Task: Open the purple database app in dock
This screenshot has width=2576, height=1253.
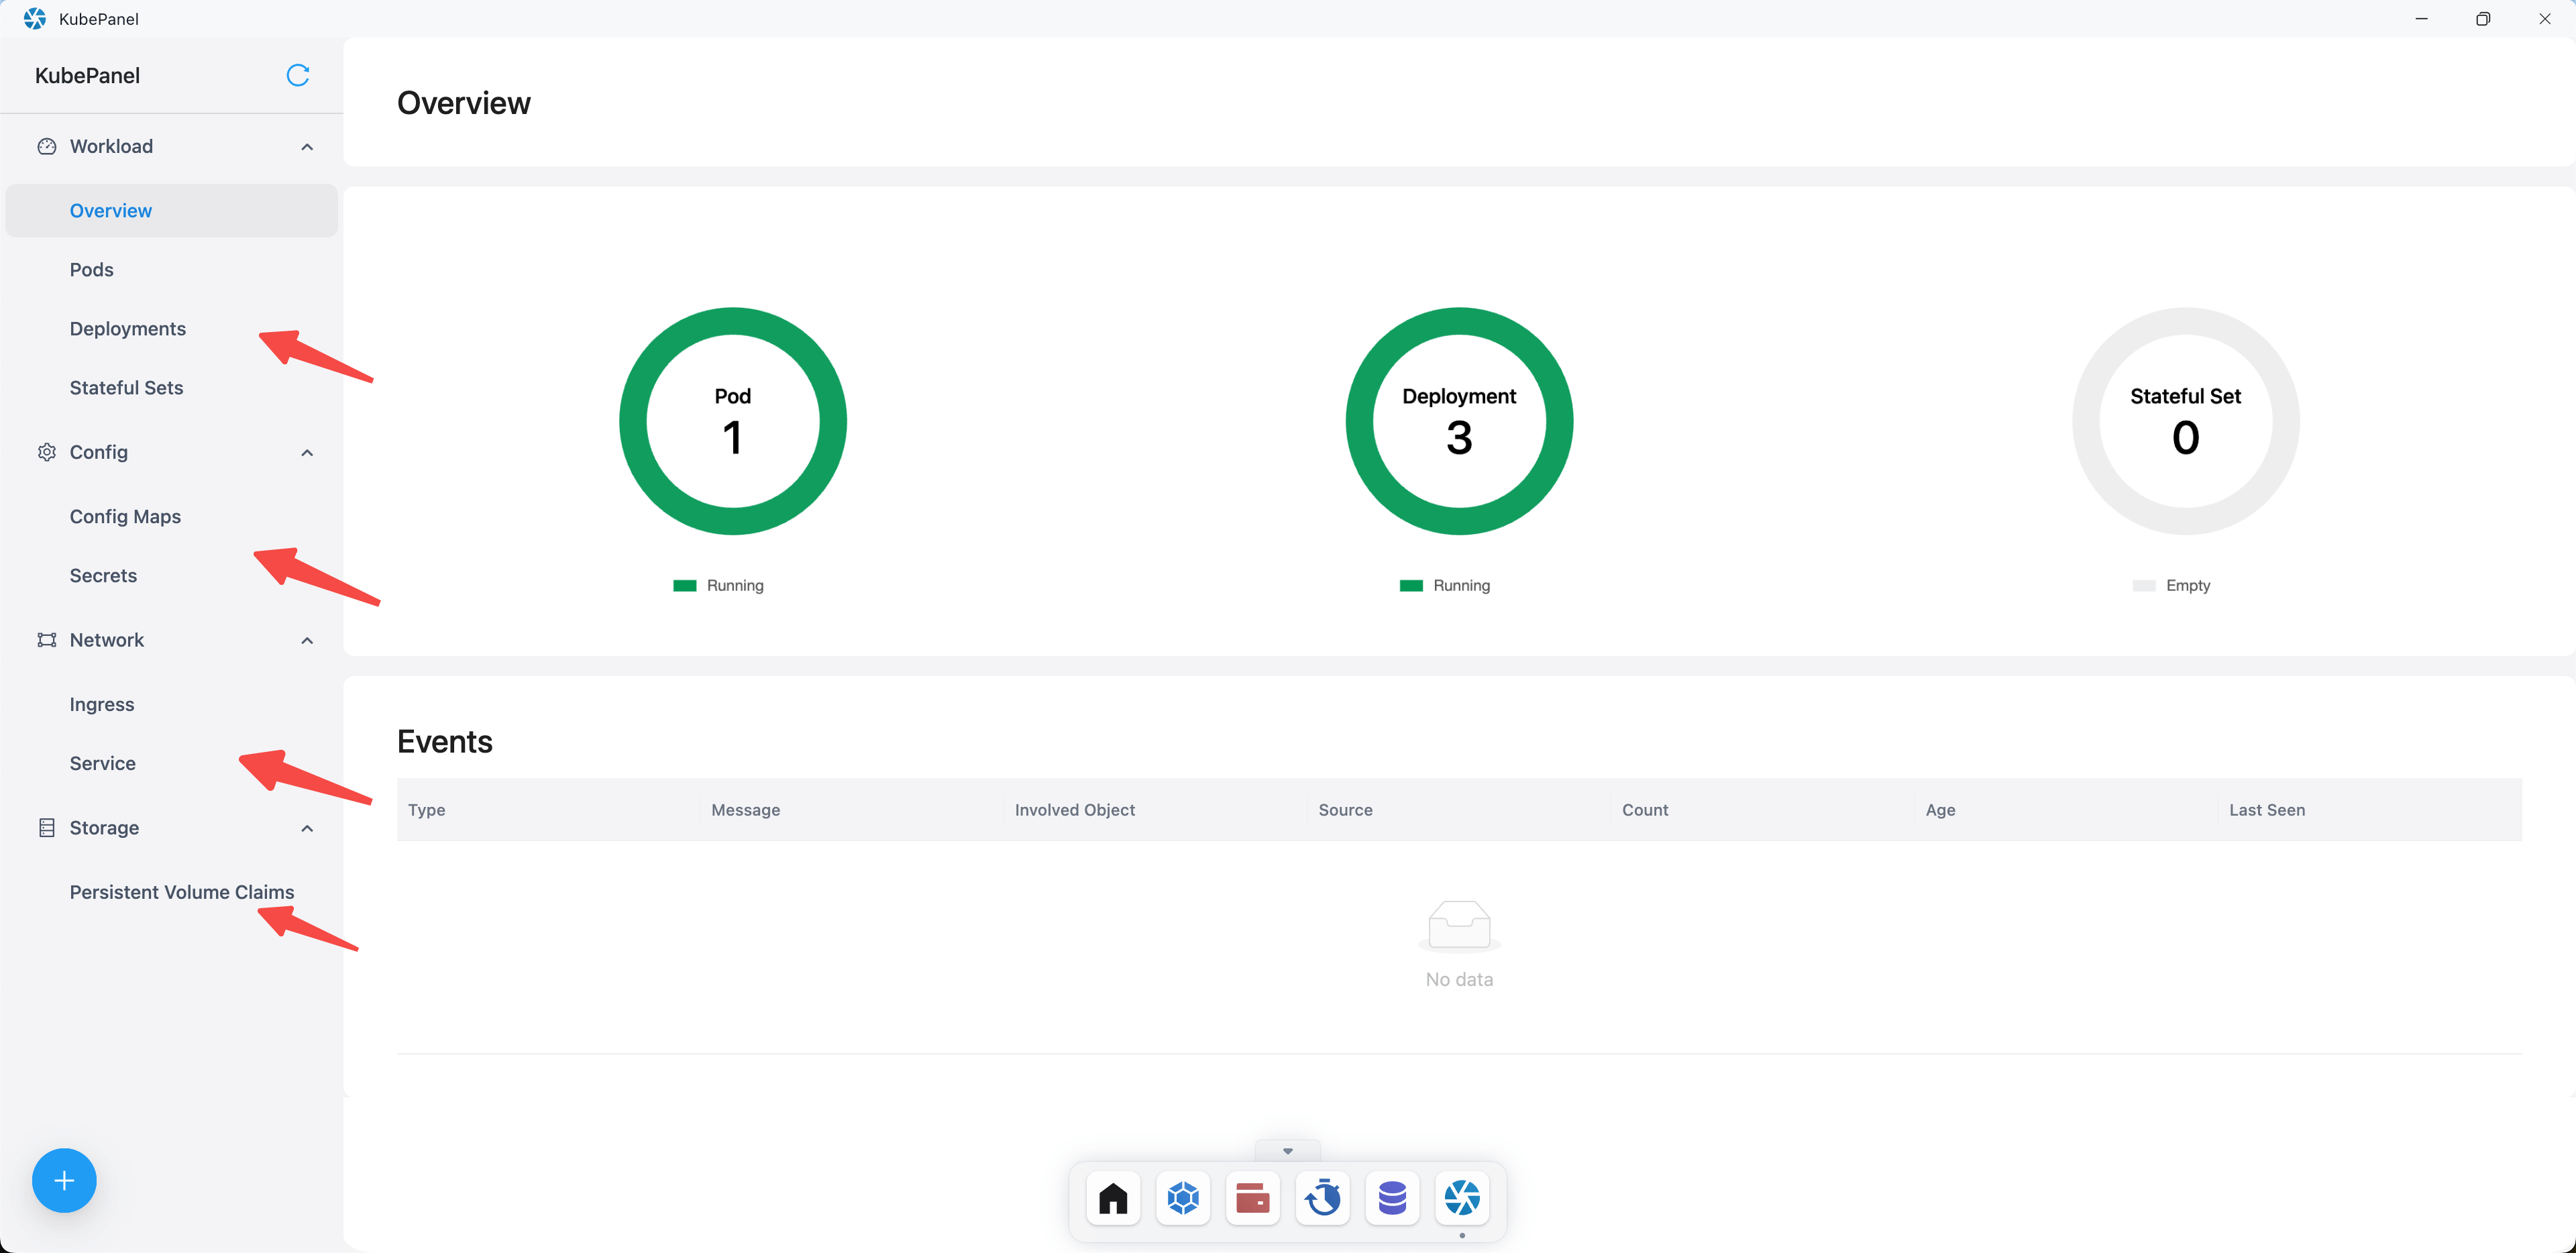Action: [x=1392, y=1197]
